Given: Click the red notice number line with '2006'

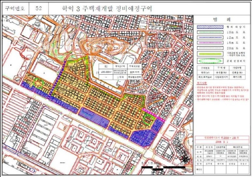Looking at the screenshot, I should click(221, 138).
